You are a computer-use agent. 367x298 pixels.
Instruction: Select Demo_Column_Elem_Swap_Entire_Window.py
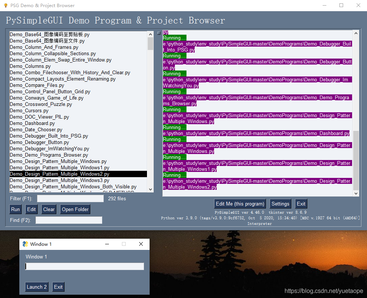coord(78,60)
